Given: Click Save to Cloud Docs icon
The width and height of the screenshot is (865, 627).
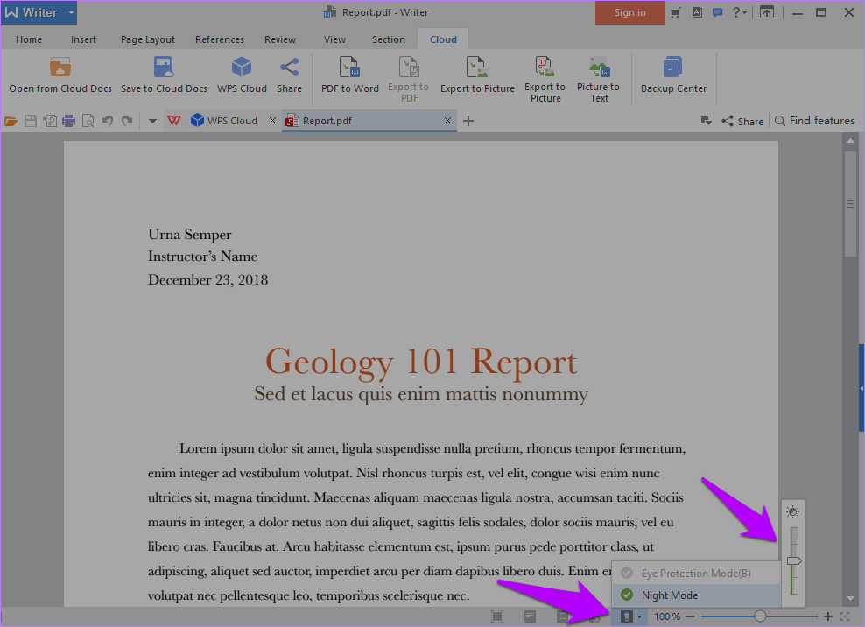Looking at the screenshot, I should (x=164, y=68).
